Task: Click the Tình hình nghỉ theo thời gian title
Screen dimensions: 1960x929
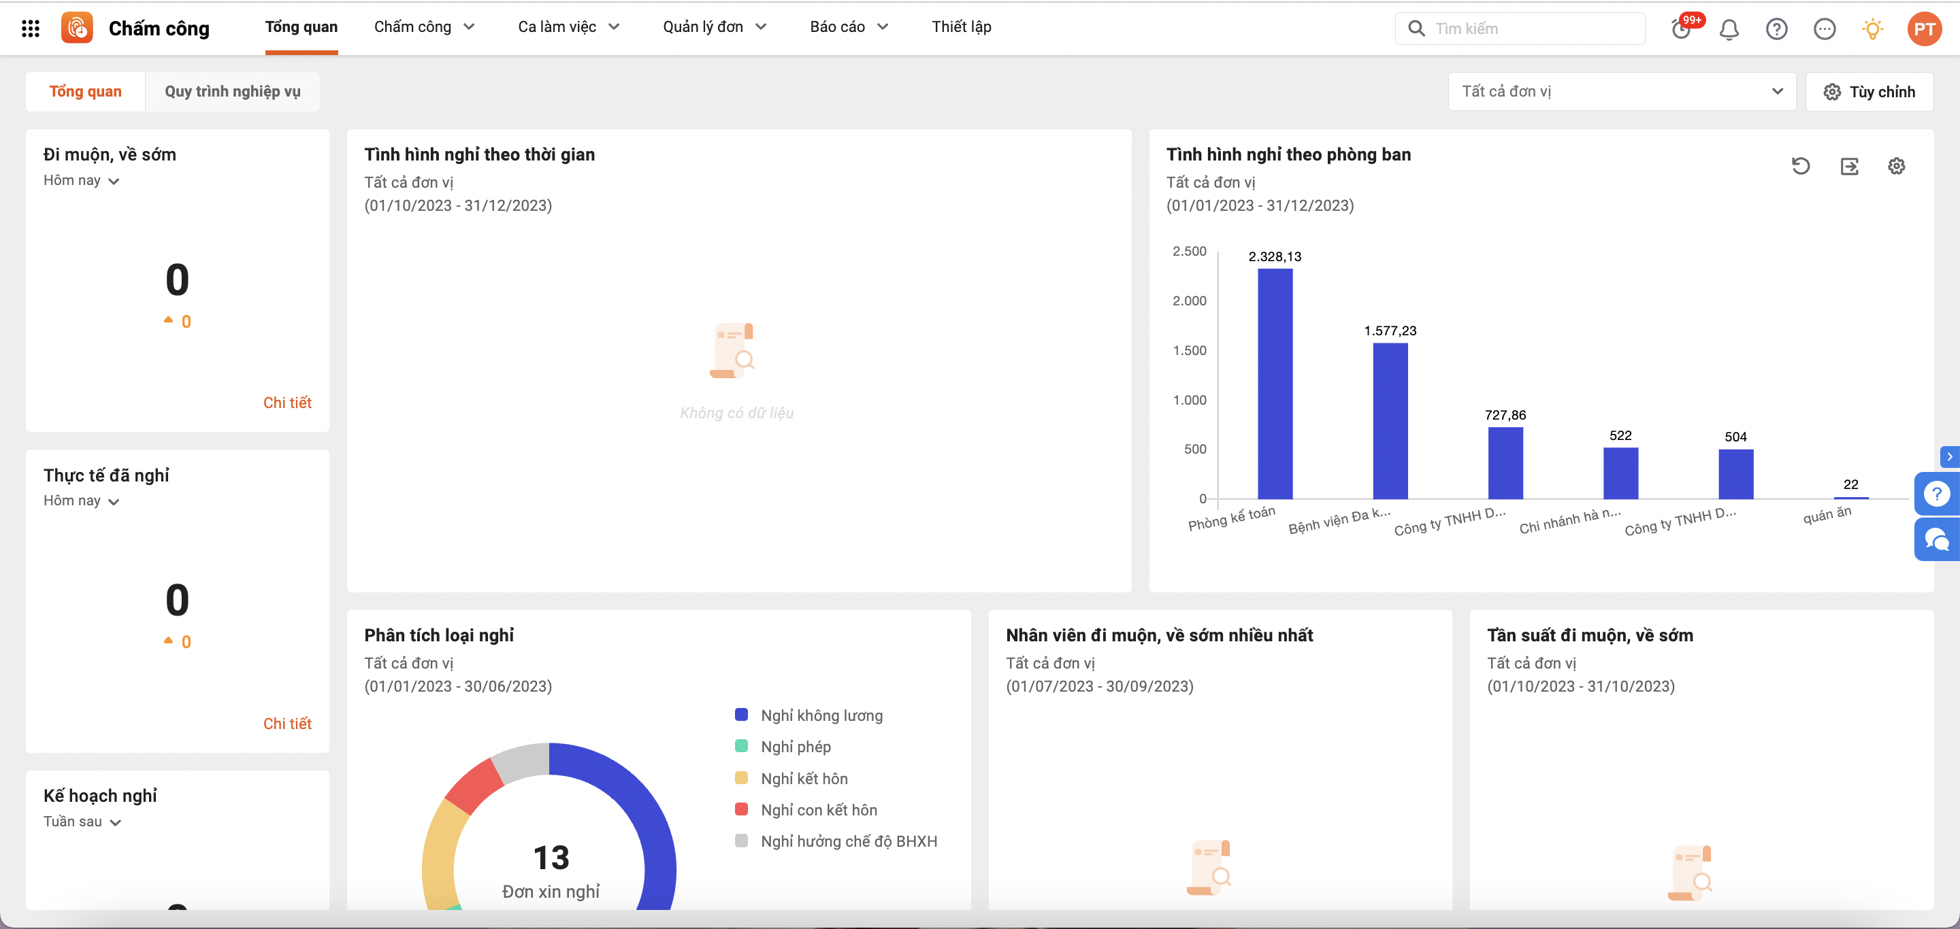Action: point(479,154)
